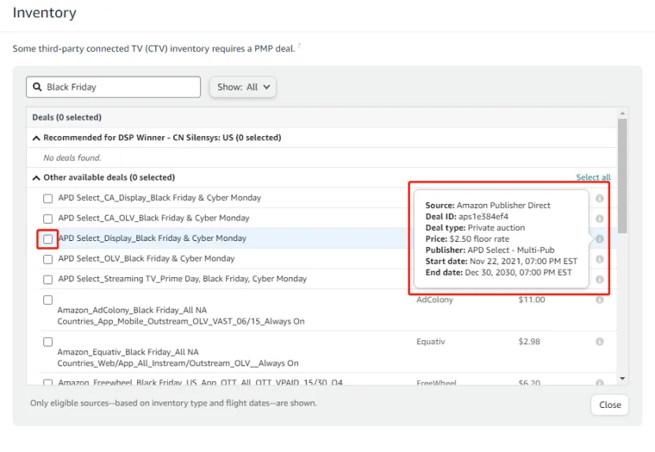Click the scrollbar down arrow

623,379
